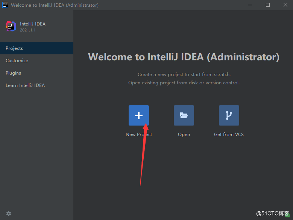Click the IntelliJ IDEA logo in sidebar

(x=11, y=26)
